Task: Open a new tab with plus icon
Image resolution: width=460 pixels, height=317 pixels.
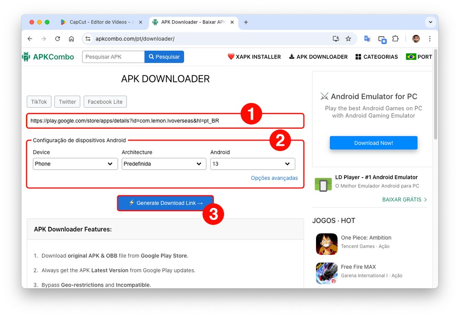Action: click(x=246, y=22)
